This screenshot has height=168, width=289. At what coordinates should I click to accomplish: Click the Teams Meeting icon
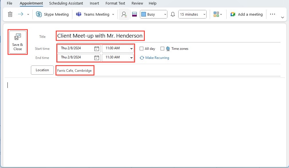79,14
